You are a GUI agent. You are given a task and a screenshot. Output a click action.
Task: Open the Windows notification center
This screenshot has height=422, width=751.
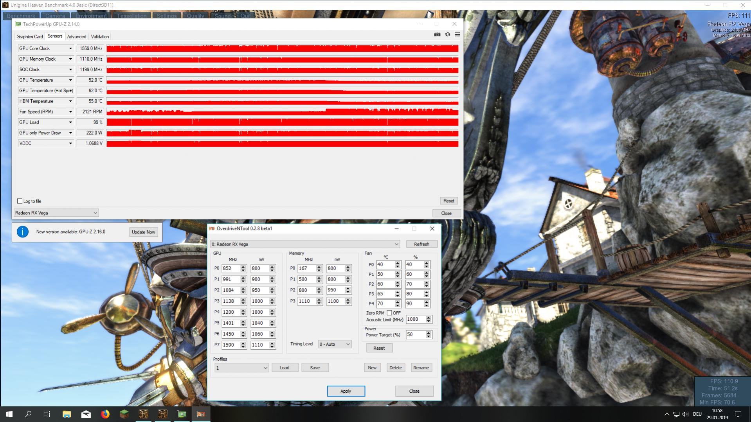pos(738,414)
